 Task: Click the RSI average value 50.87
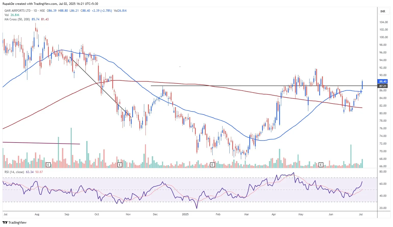39,172
